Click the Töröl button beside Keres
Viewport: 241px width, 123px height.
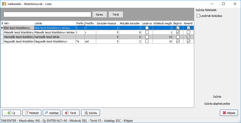click(x=116, y=15)
